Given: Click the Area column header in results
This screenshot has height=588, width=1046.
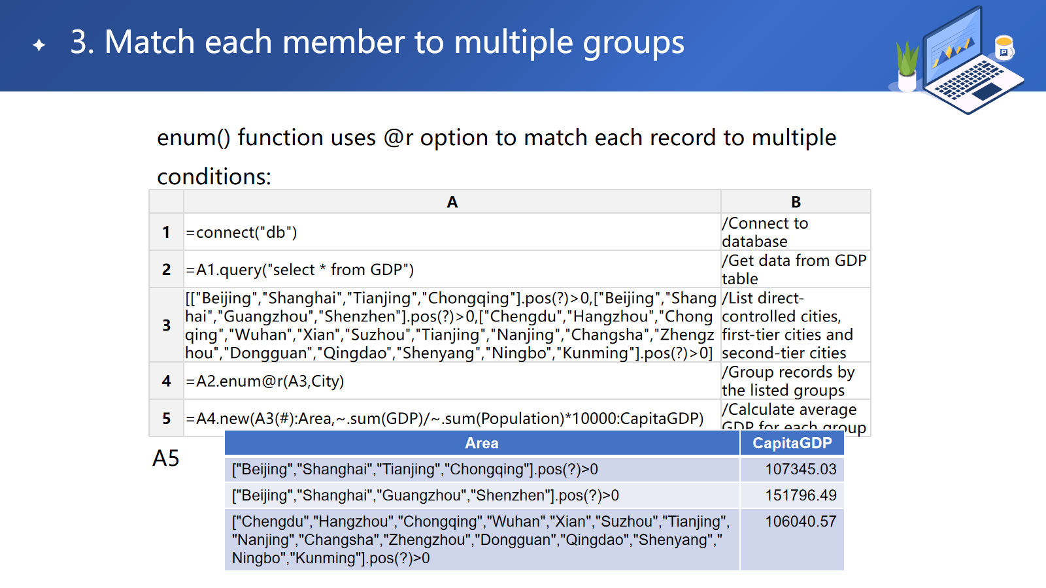Looking at the screenshot, I should tap(482, 443).
